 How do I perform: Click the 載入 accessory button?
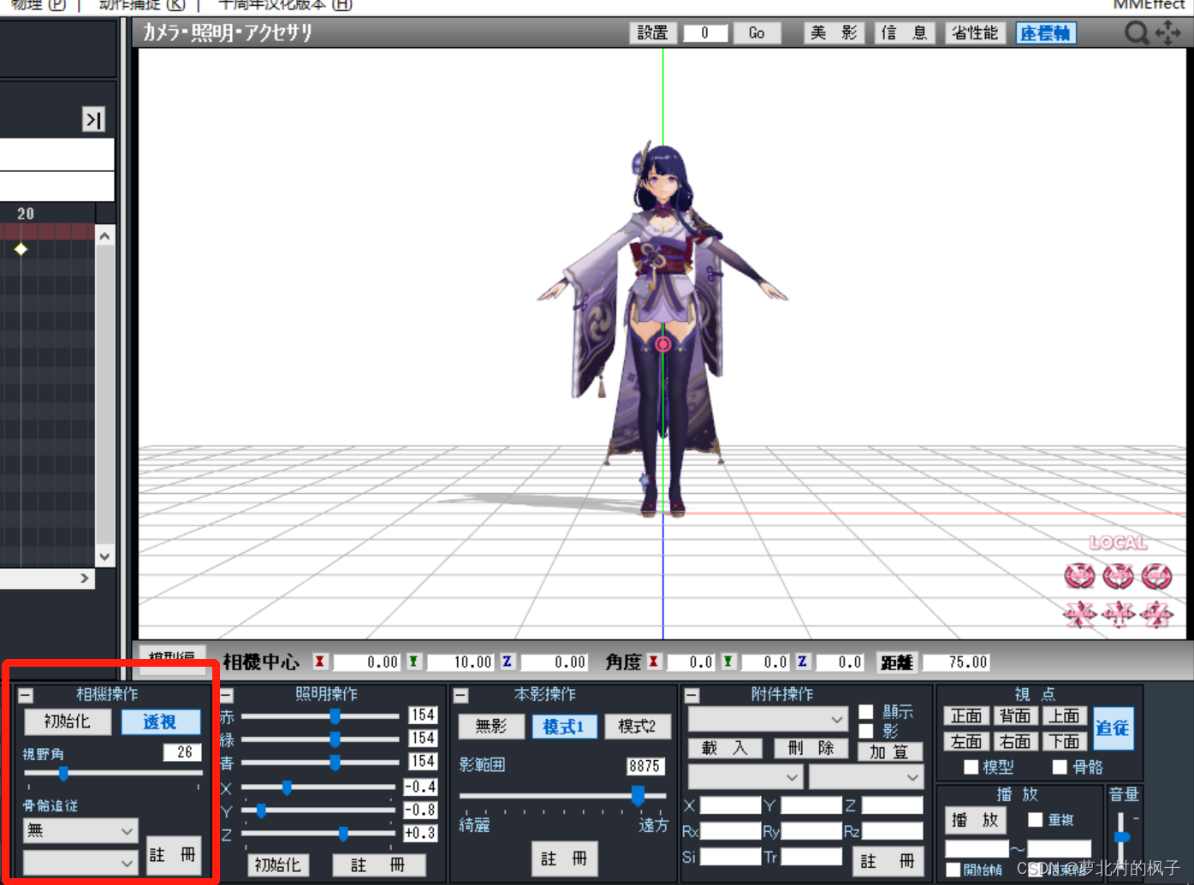(725, 748)
